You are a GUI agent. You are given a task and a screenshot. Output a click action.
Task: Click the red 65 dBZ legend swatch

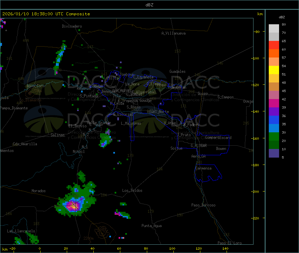(x=274, y=45)
